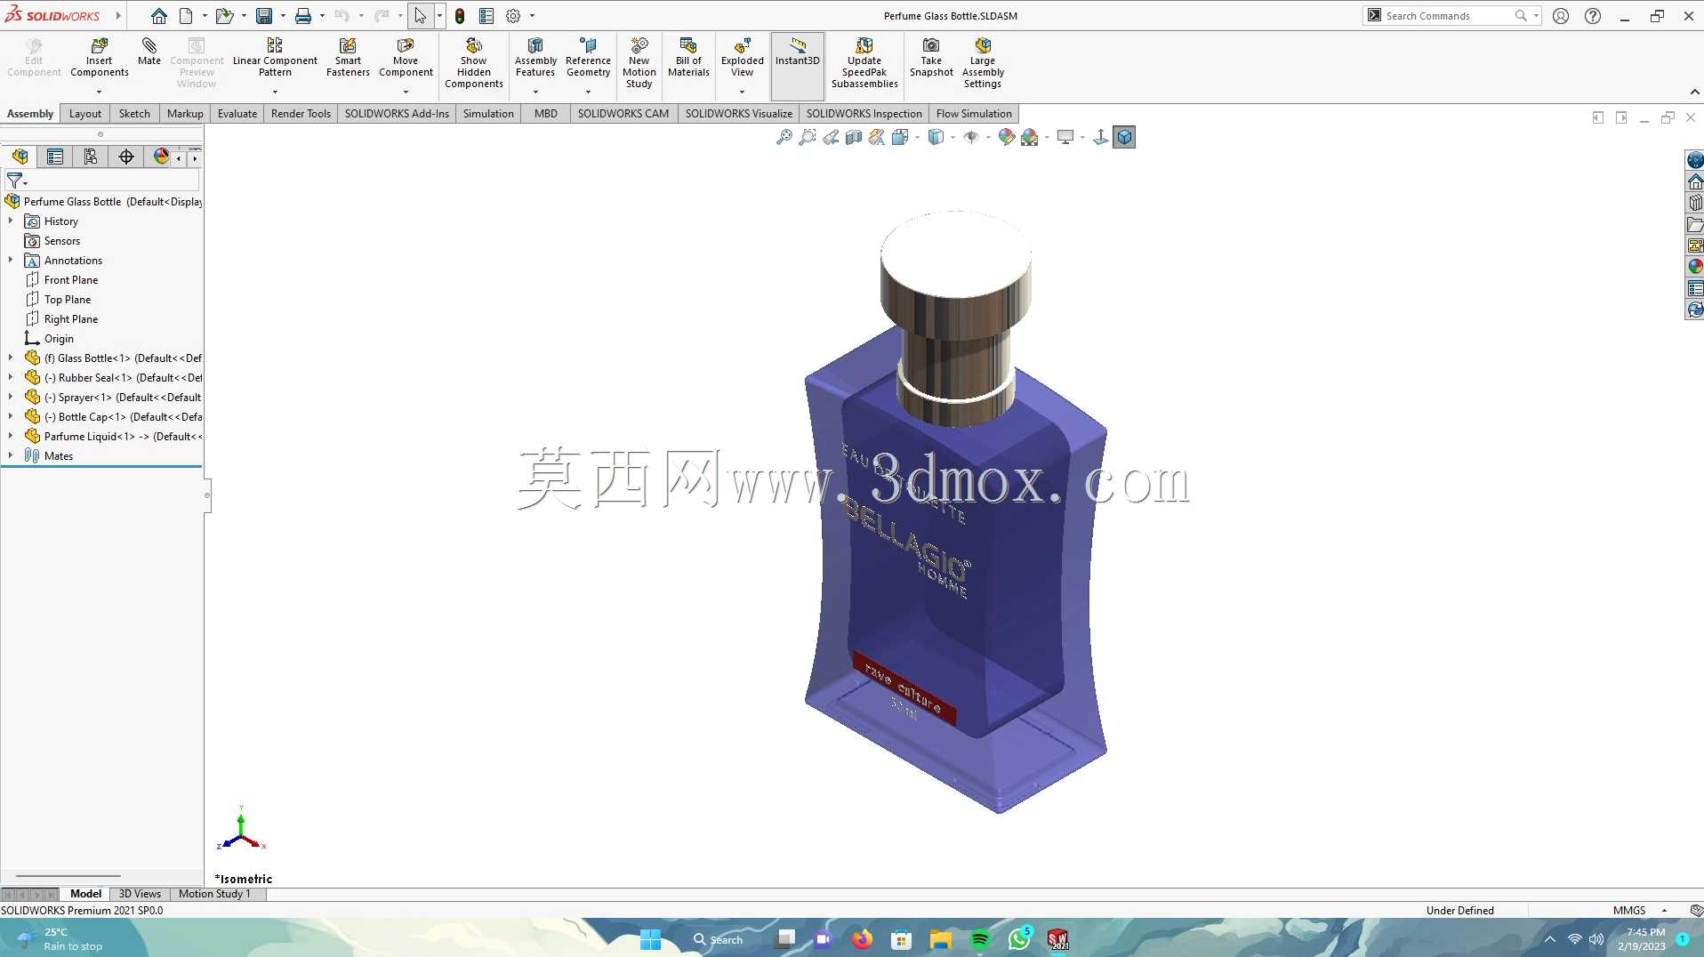The image size is (1704, 957).
Task: Expand the Glass Bottle<1> component
Action: click(11, 358)
